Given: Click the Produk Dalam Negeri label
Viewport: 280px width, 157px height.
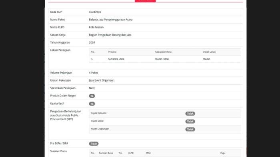Looking at the screenshot, I should click(63, 96).
